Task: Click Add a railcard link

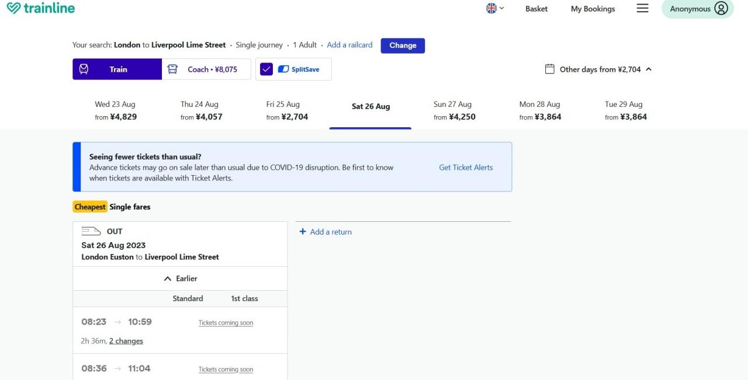Action: 349,45
